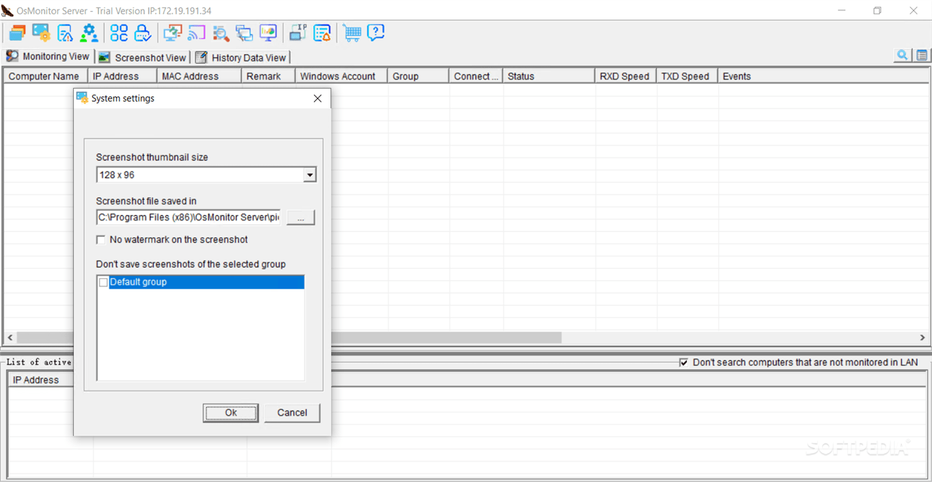Click the four rounded squares grid icon
The height and width of the screenshot is (482, 932).
119,33
